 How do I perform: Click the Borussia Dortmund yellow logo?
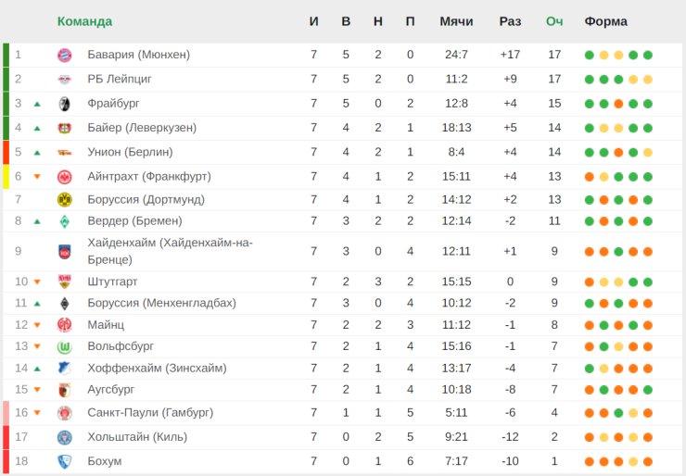(x=64, y=199)
